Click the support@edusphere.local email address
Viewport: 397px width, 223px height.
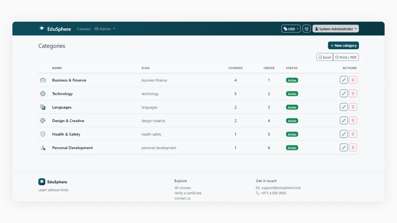tap(281, 188)
